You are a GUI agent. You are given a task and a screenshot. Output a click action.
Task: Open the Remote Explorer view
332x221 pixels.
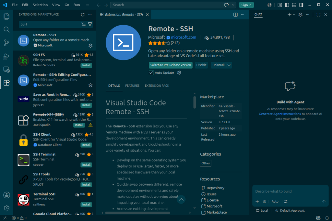[x=6, y=70]
